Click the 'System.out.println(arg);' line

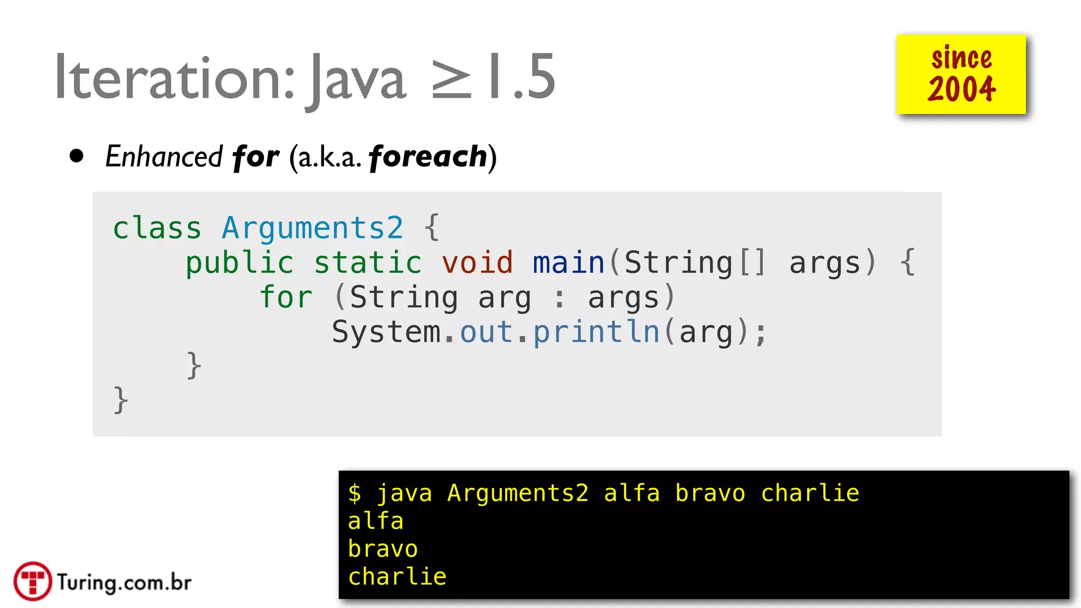pos(549,332)
